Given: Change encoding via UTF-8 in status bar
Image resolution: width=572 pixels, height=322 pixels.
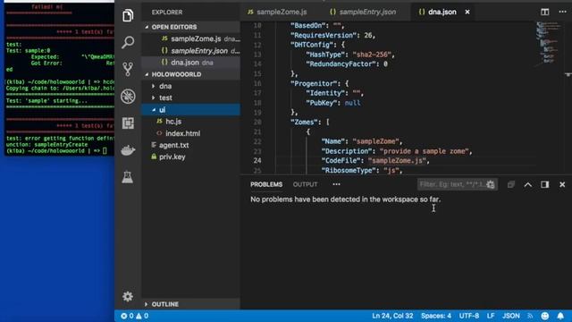Looking at the screenshot, I should tap(468, 316).
